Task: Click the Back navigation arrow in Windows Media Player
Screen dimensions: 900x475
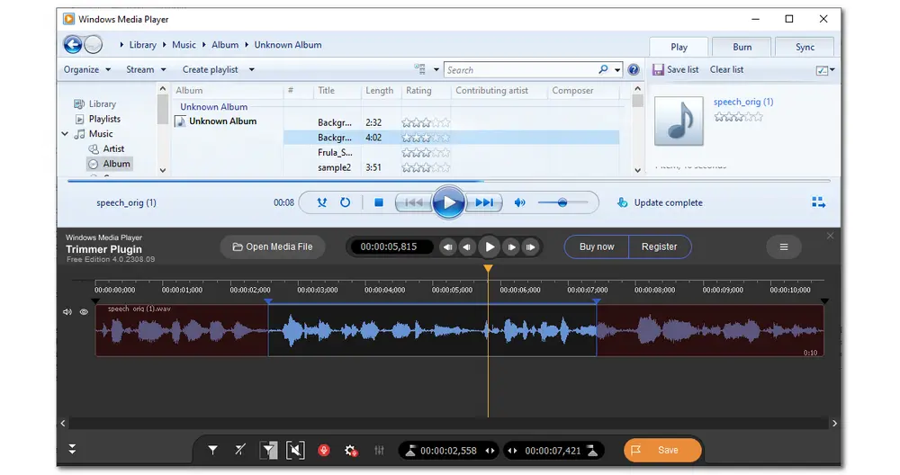Action: pos(73,44)
